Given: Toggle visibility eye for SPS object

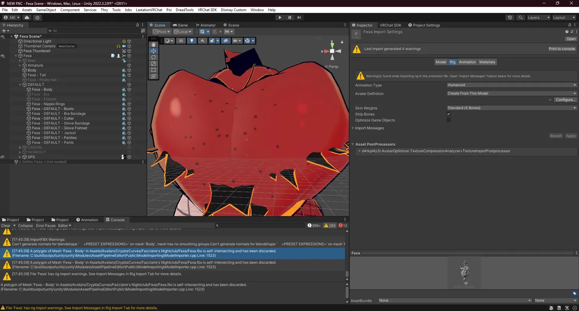Looking at the screenshot, I should tap(2, 157).
